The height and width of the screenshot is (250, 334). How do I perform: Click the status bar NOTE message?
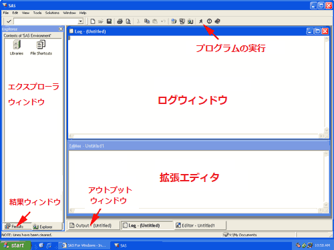coord(27,235)
